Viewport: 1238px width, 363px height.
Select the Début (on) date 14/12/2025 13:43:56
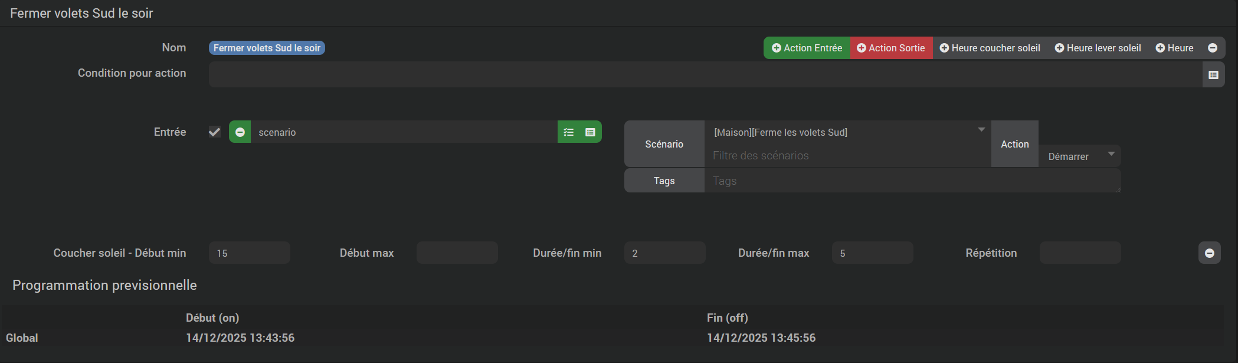(x=240, y=338)
